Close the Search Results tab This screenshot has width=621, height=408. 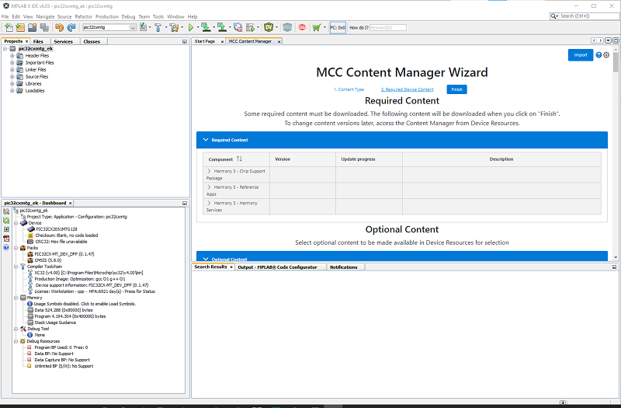tap(231, 267)
